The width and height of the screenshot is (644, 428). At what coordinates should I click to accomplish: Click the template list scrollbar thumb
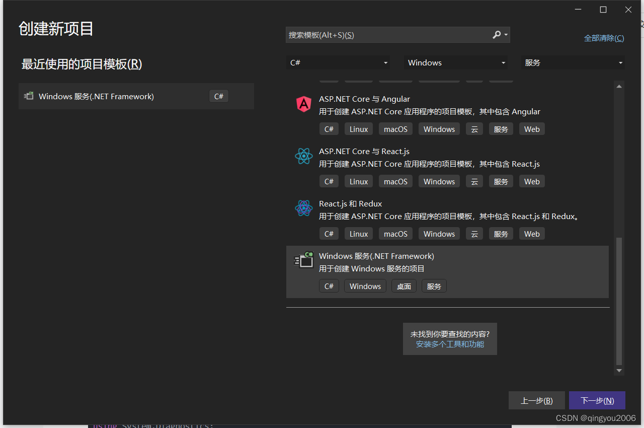coord(619,301)
